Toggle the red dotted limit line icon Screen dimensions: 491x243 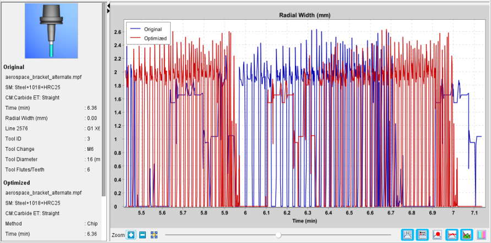coord(452,235)
